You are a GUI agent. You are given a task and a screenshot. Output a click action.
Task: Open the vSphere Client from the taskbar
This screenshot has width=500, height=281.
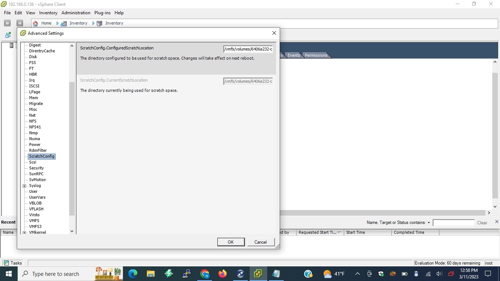(258, 274)
